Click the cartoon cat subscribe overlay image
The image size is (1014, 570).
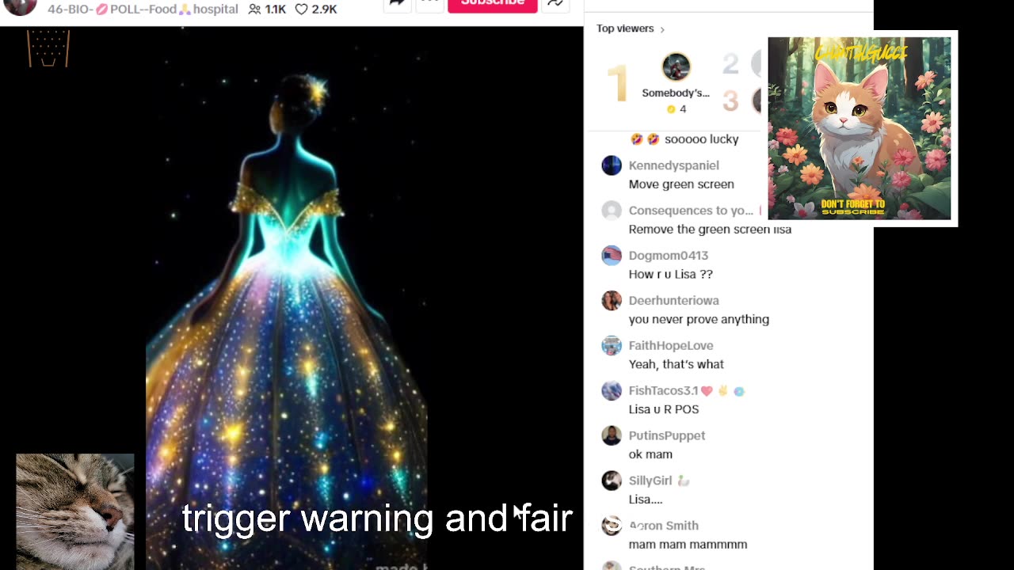point(860,128)
